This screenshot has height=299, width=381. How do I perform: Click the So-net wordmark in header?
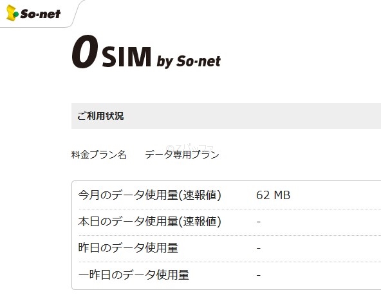point(41,14)
